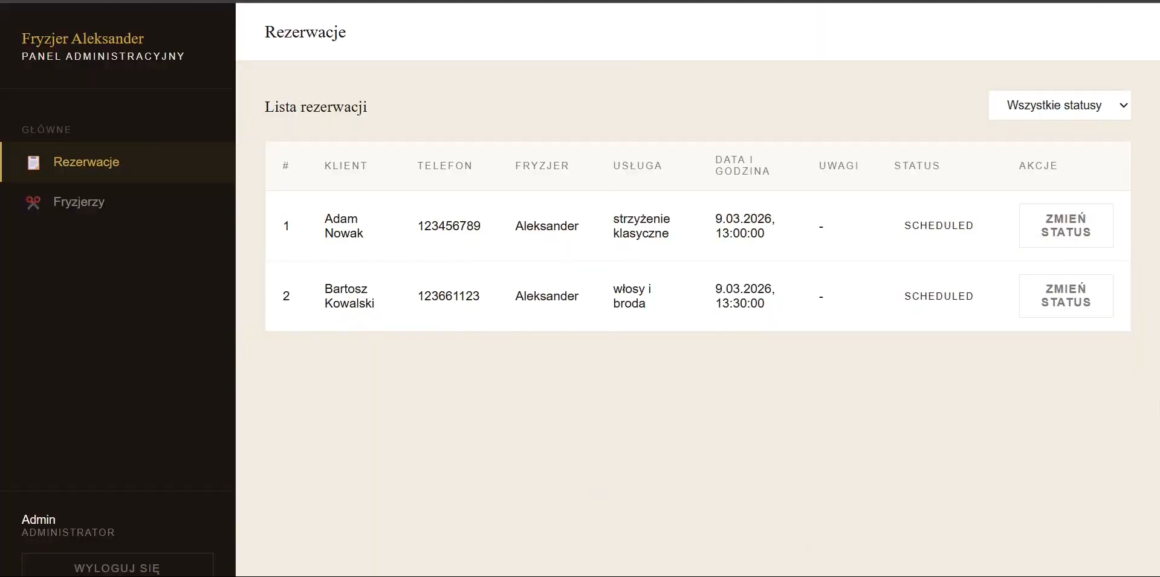Click SCHEDULED status in Adam Nowak's row
The width and height of the screenshot is (1160, 577).
[x=939, y=226]
